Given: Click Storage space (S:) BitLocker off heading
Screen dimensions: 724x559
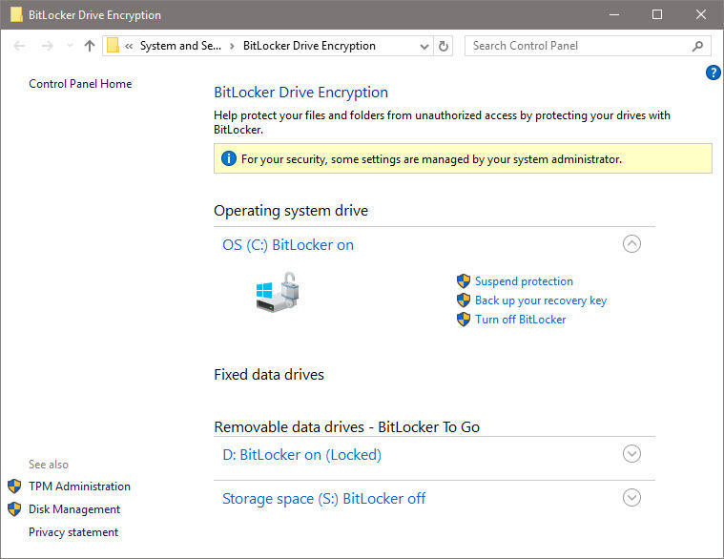Looking at the screenshot, I should point(323,499).
